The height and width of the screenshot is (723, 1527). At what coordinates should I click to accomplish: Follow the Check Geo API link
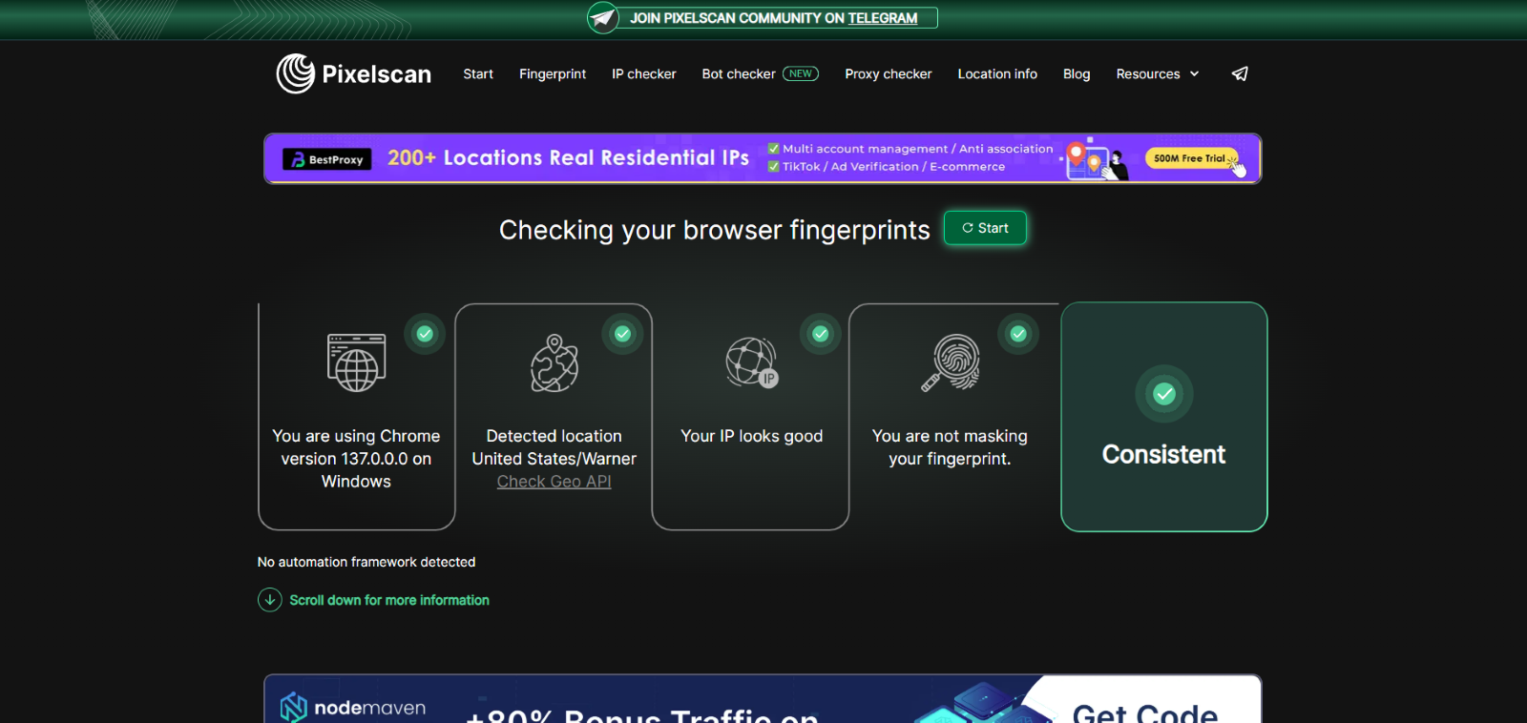(x=554, y=482)
